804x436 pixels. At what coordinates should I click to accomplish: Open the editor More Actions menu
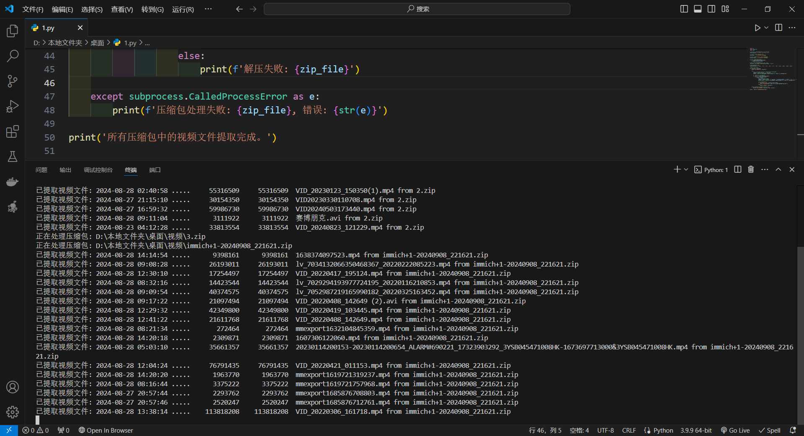click(792, 28)
